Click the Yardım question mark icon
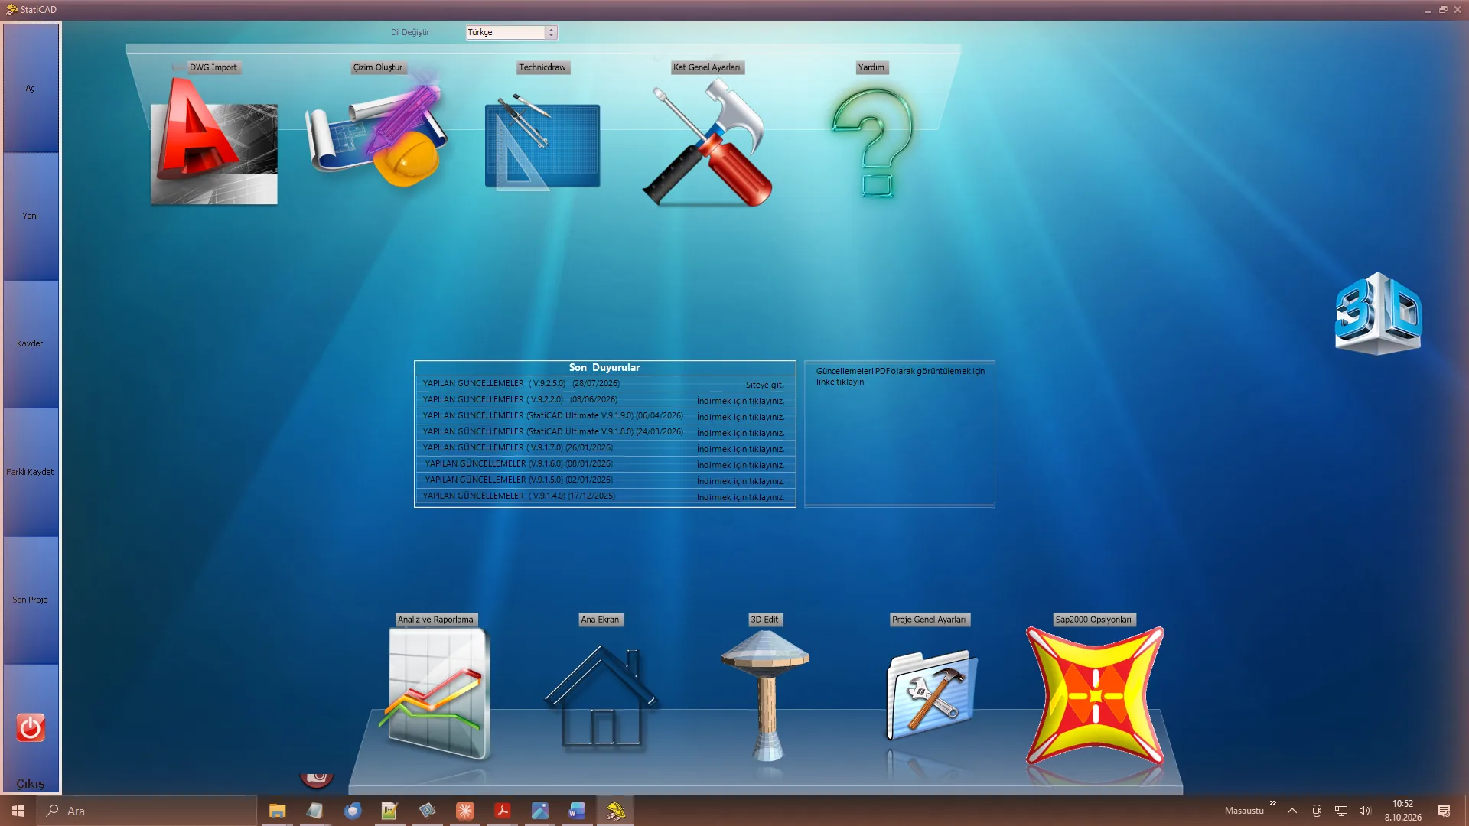Image resolution: width=1469 pixels, height=826 pixels. [x=872, y=143]
